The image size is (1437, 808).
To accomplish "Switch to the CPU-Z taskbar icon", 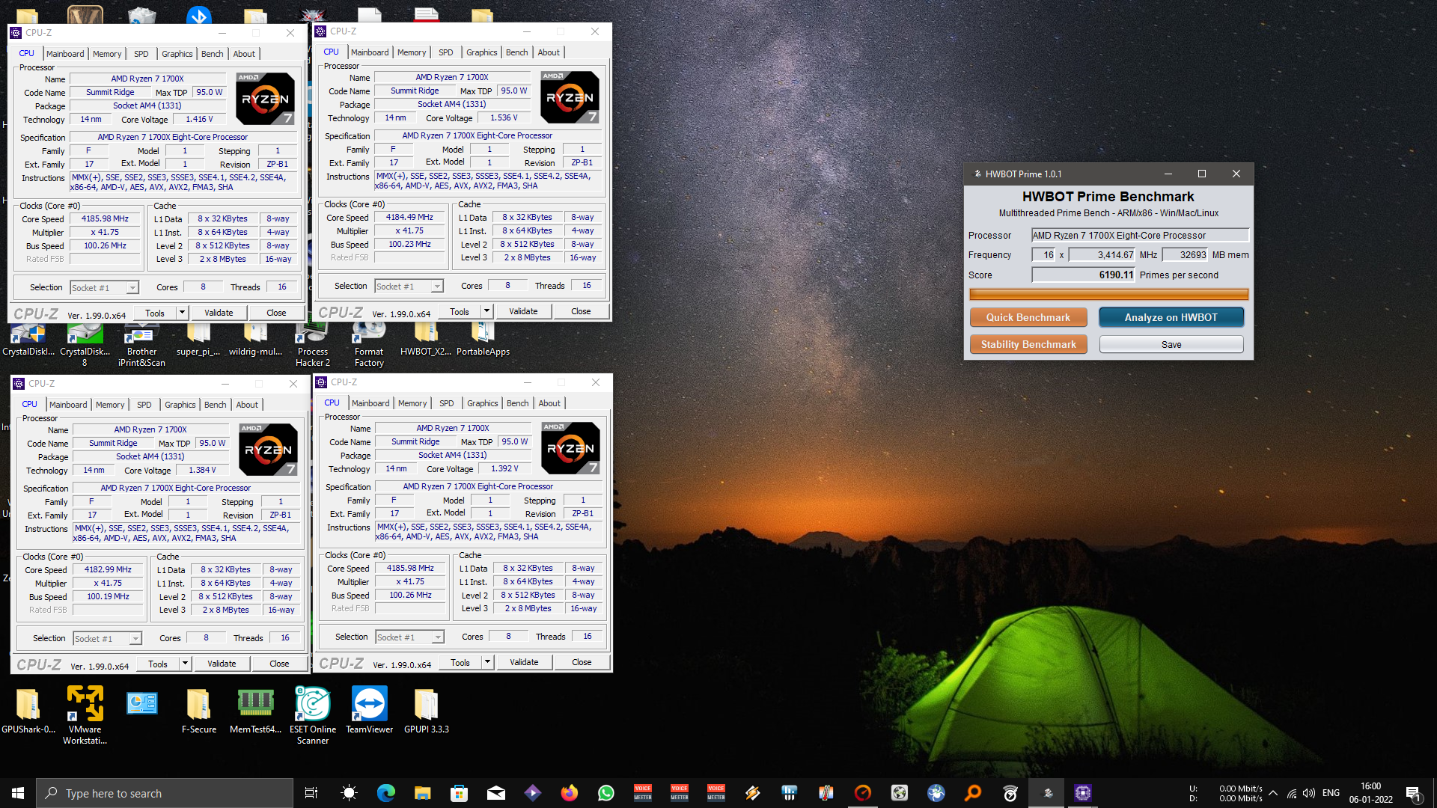I will 1082,793.
